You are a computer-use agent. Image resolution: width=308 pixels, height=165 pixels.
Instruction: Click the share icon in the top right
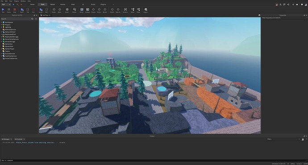288,4
